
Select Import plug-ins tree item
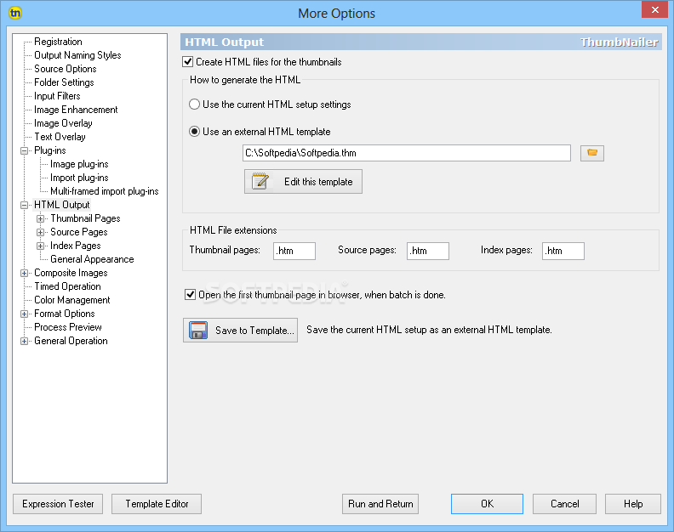(x=79, y=178)
